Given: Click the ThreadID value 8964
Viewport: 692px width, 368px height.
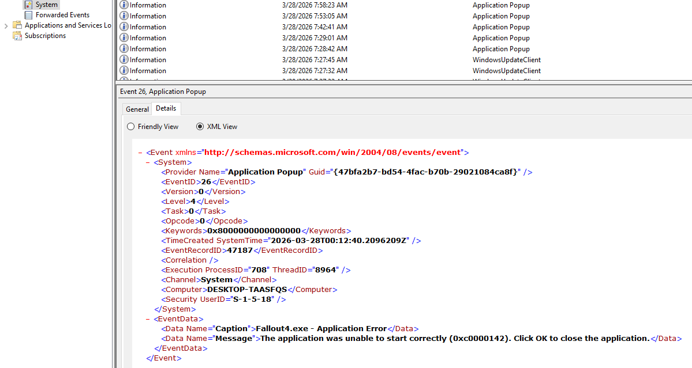Looking at the screenshot, I should point(326,270).
